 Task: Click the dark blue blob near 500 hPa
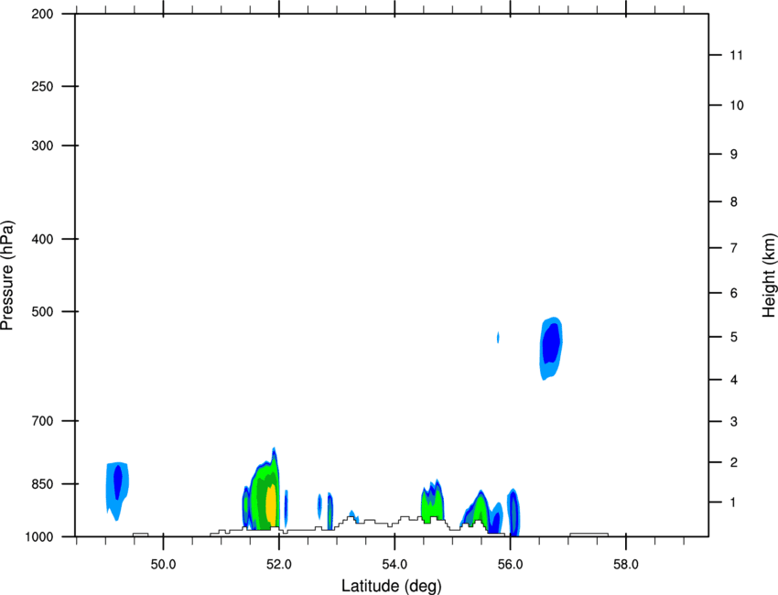point(551,343)
